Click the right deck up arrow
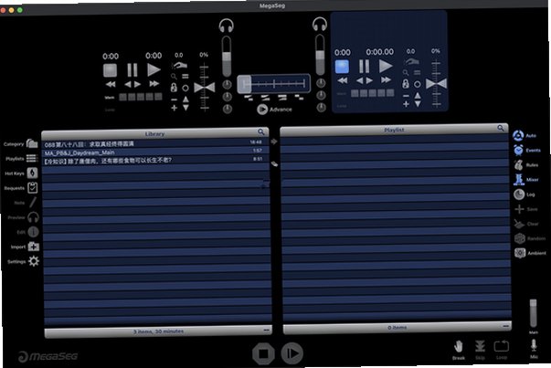The height and width of the screenshot is (368, 551). tap(418, 96)
